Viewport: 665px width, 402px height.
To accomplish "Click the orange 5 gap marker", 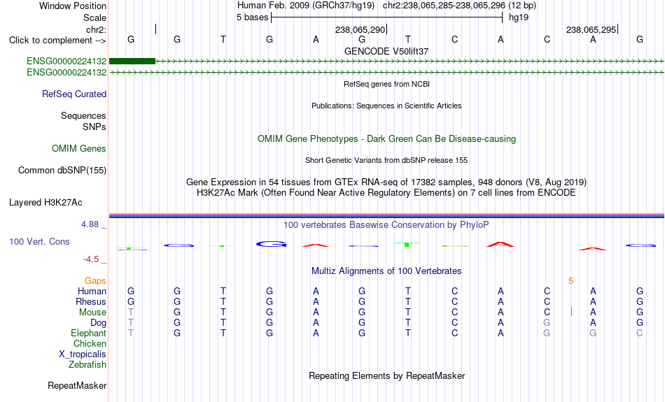I will click(x=570, y=281).
